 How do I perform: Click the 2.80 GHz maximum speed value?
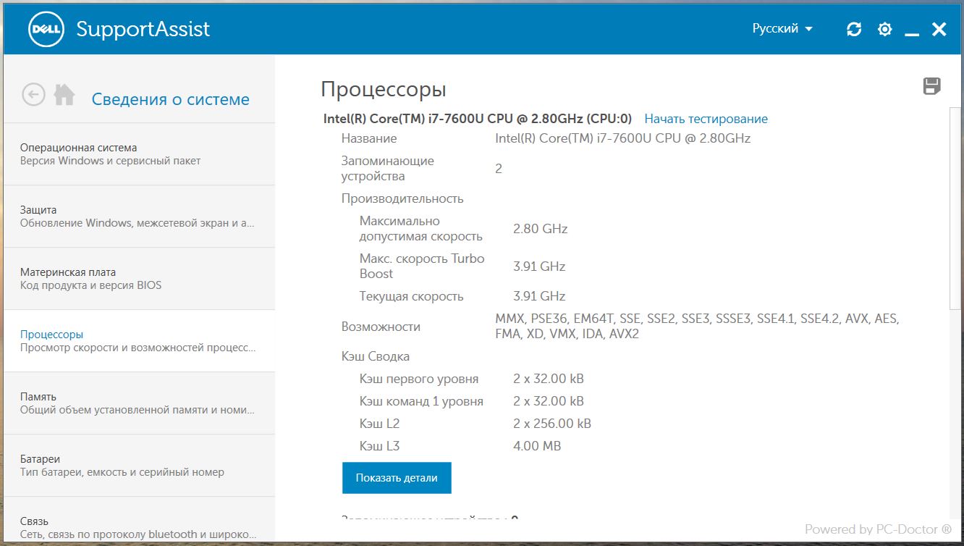pos(540,229)
